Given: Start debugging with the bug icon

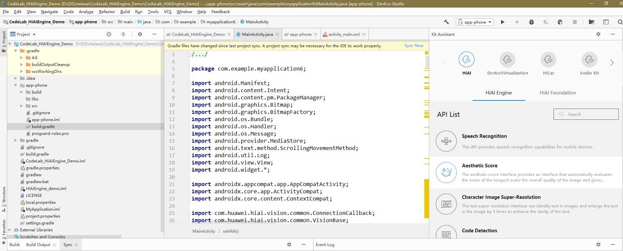Looking at the screenshot, I should pyautogui.click(x=532, y=22).
